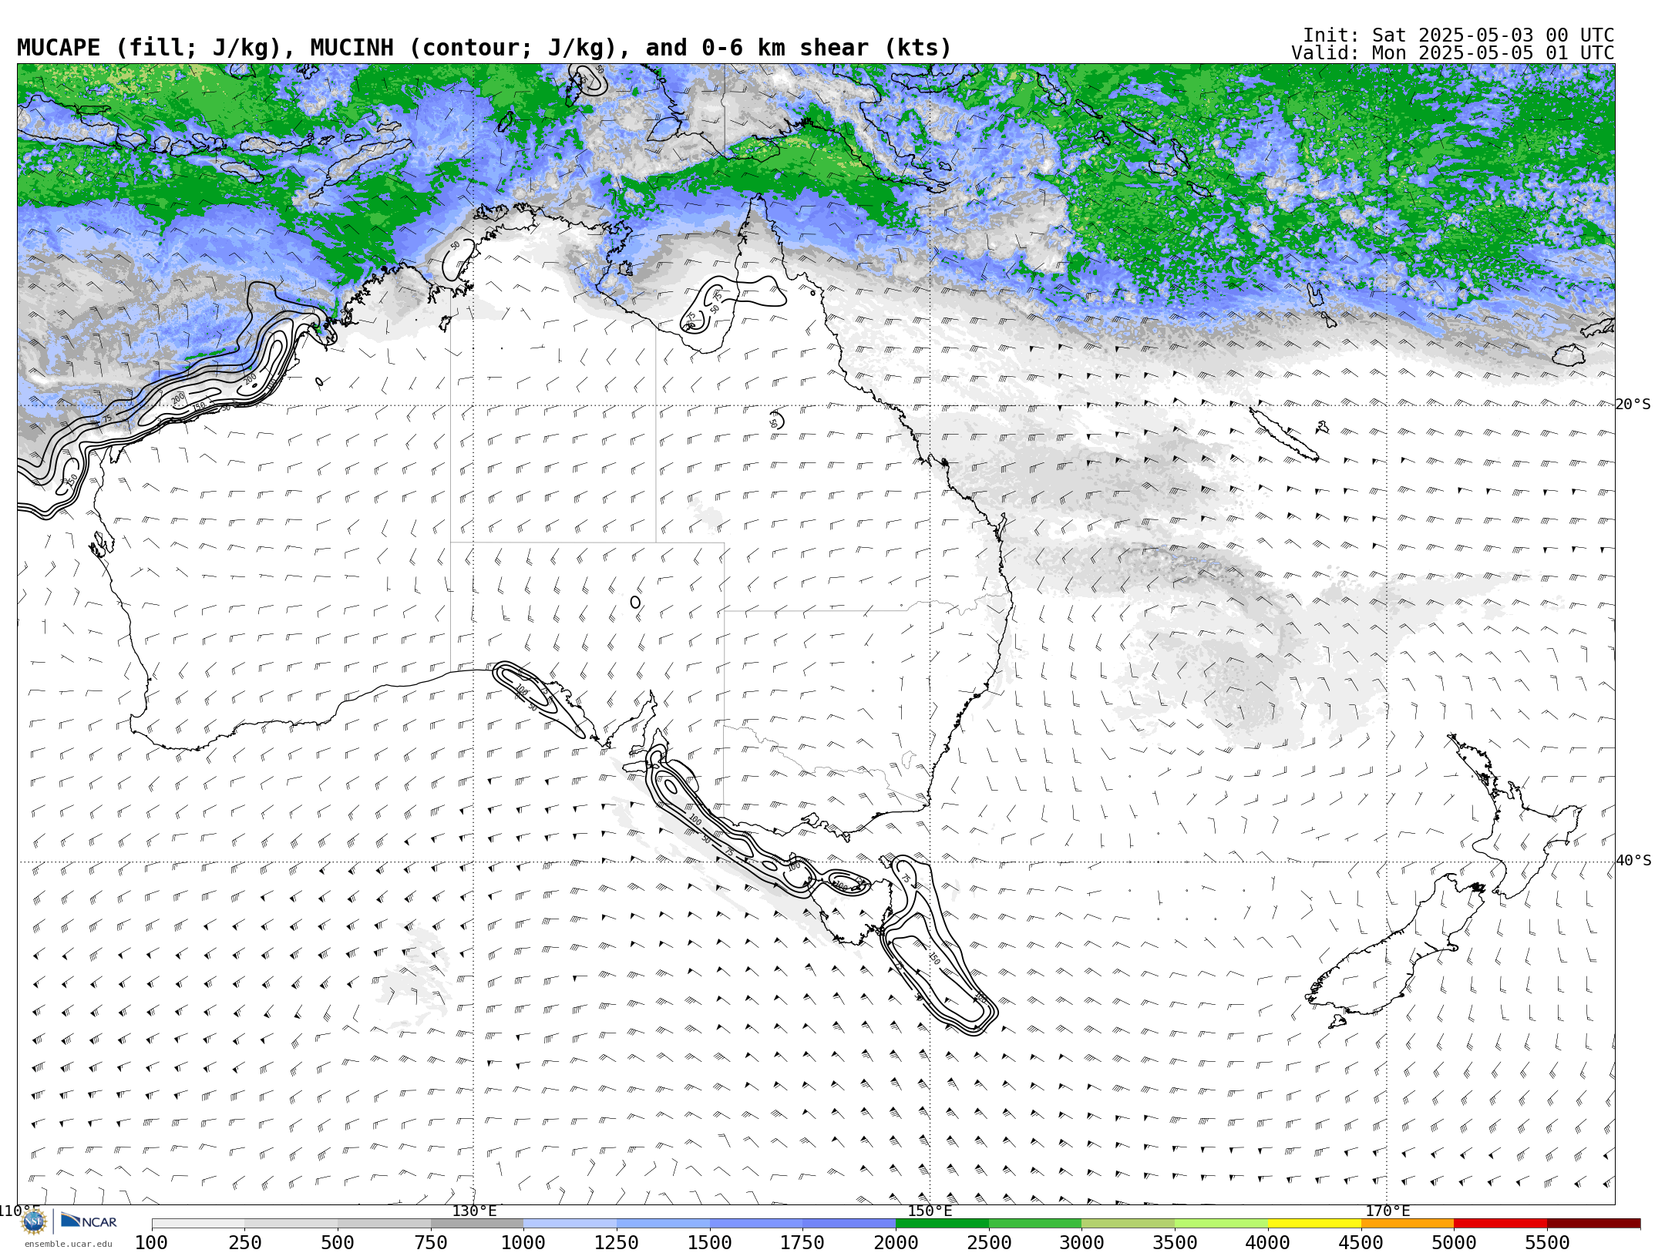Screen dimensions: 1665x1253
Task: Click the MUCINH contour over the Gulf of Carpentaria
Action: [x=732, y=303]
